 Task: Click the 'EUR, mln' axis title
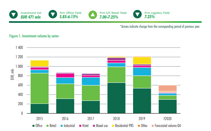click(x=12, y=74)
